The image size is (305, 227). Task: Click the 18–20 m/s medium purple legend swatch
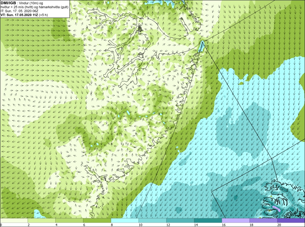[264, 220]
